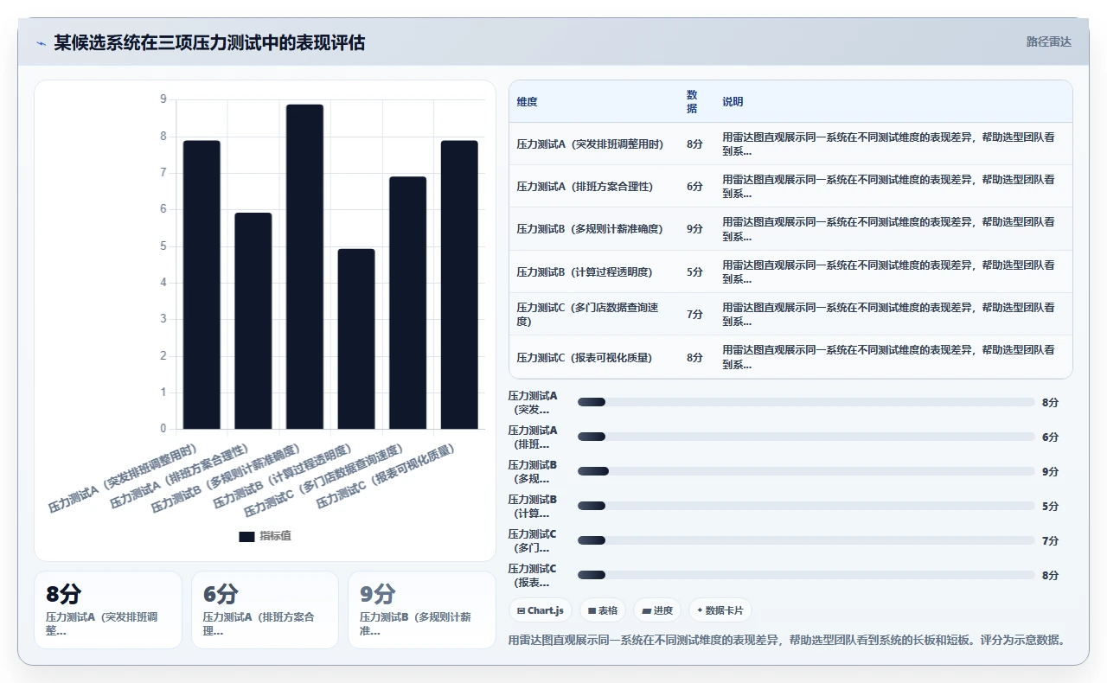
Task: Click the tallest bar, 压力测试B（多规则计薪准确度）
Action: pyautogui.click(x=304, y=266)
